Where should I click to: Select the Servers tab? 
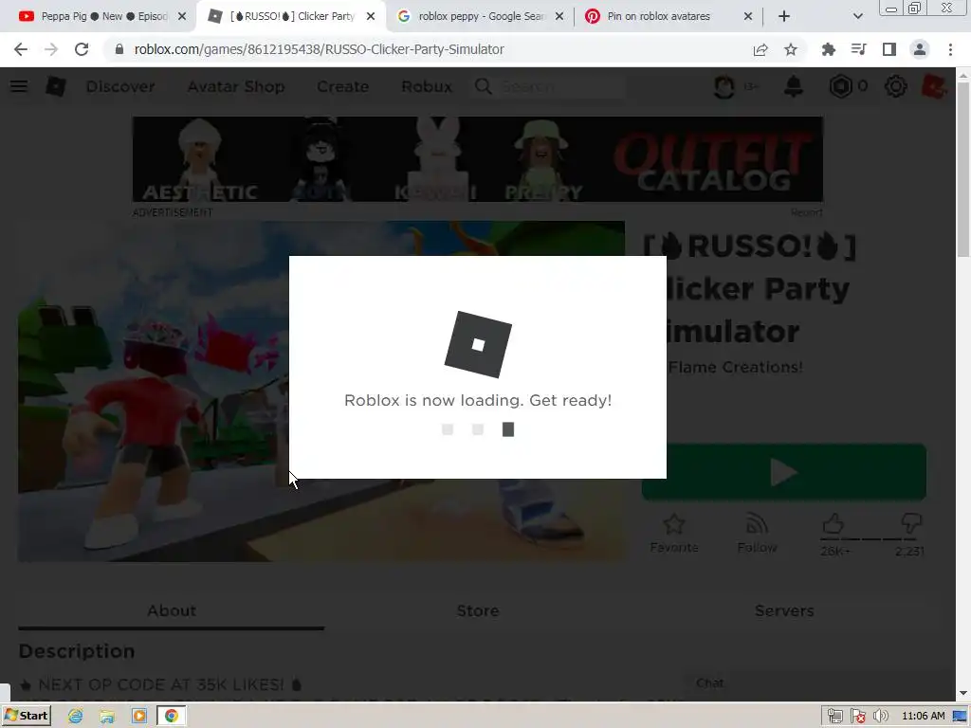(x=784, y=610)
